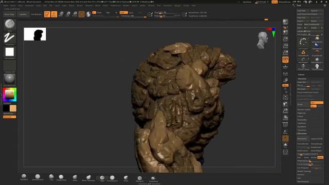Open the Brush menu
This screenshot has height=185, width=329.
(13, 6)
